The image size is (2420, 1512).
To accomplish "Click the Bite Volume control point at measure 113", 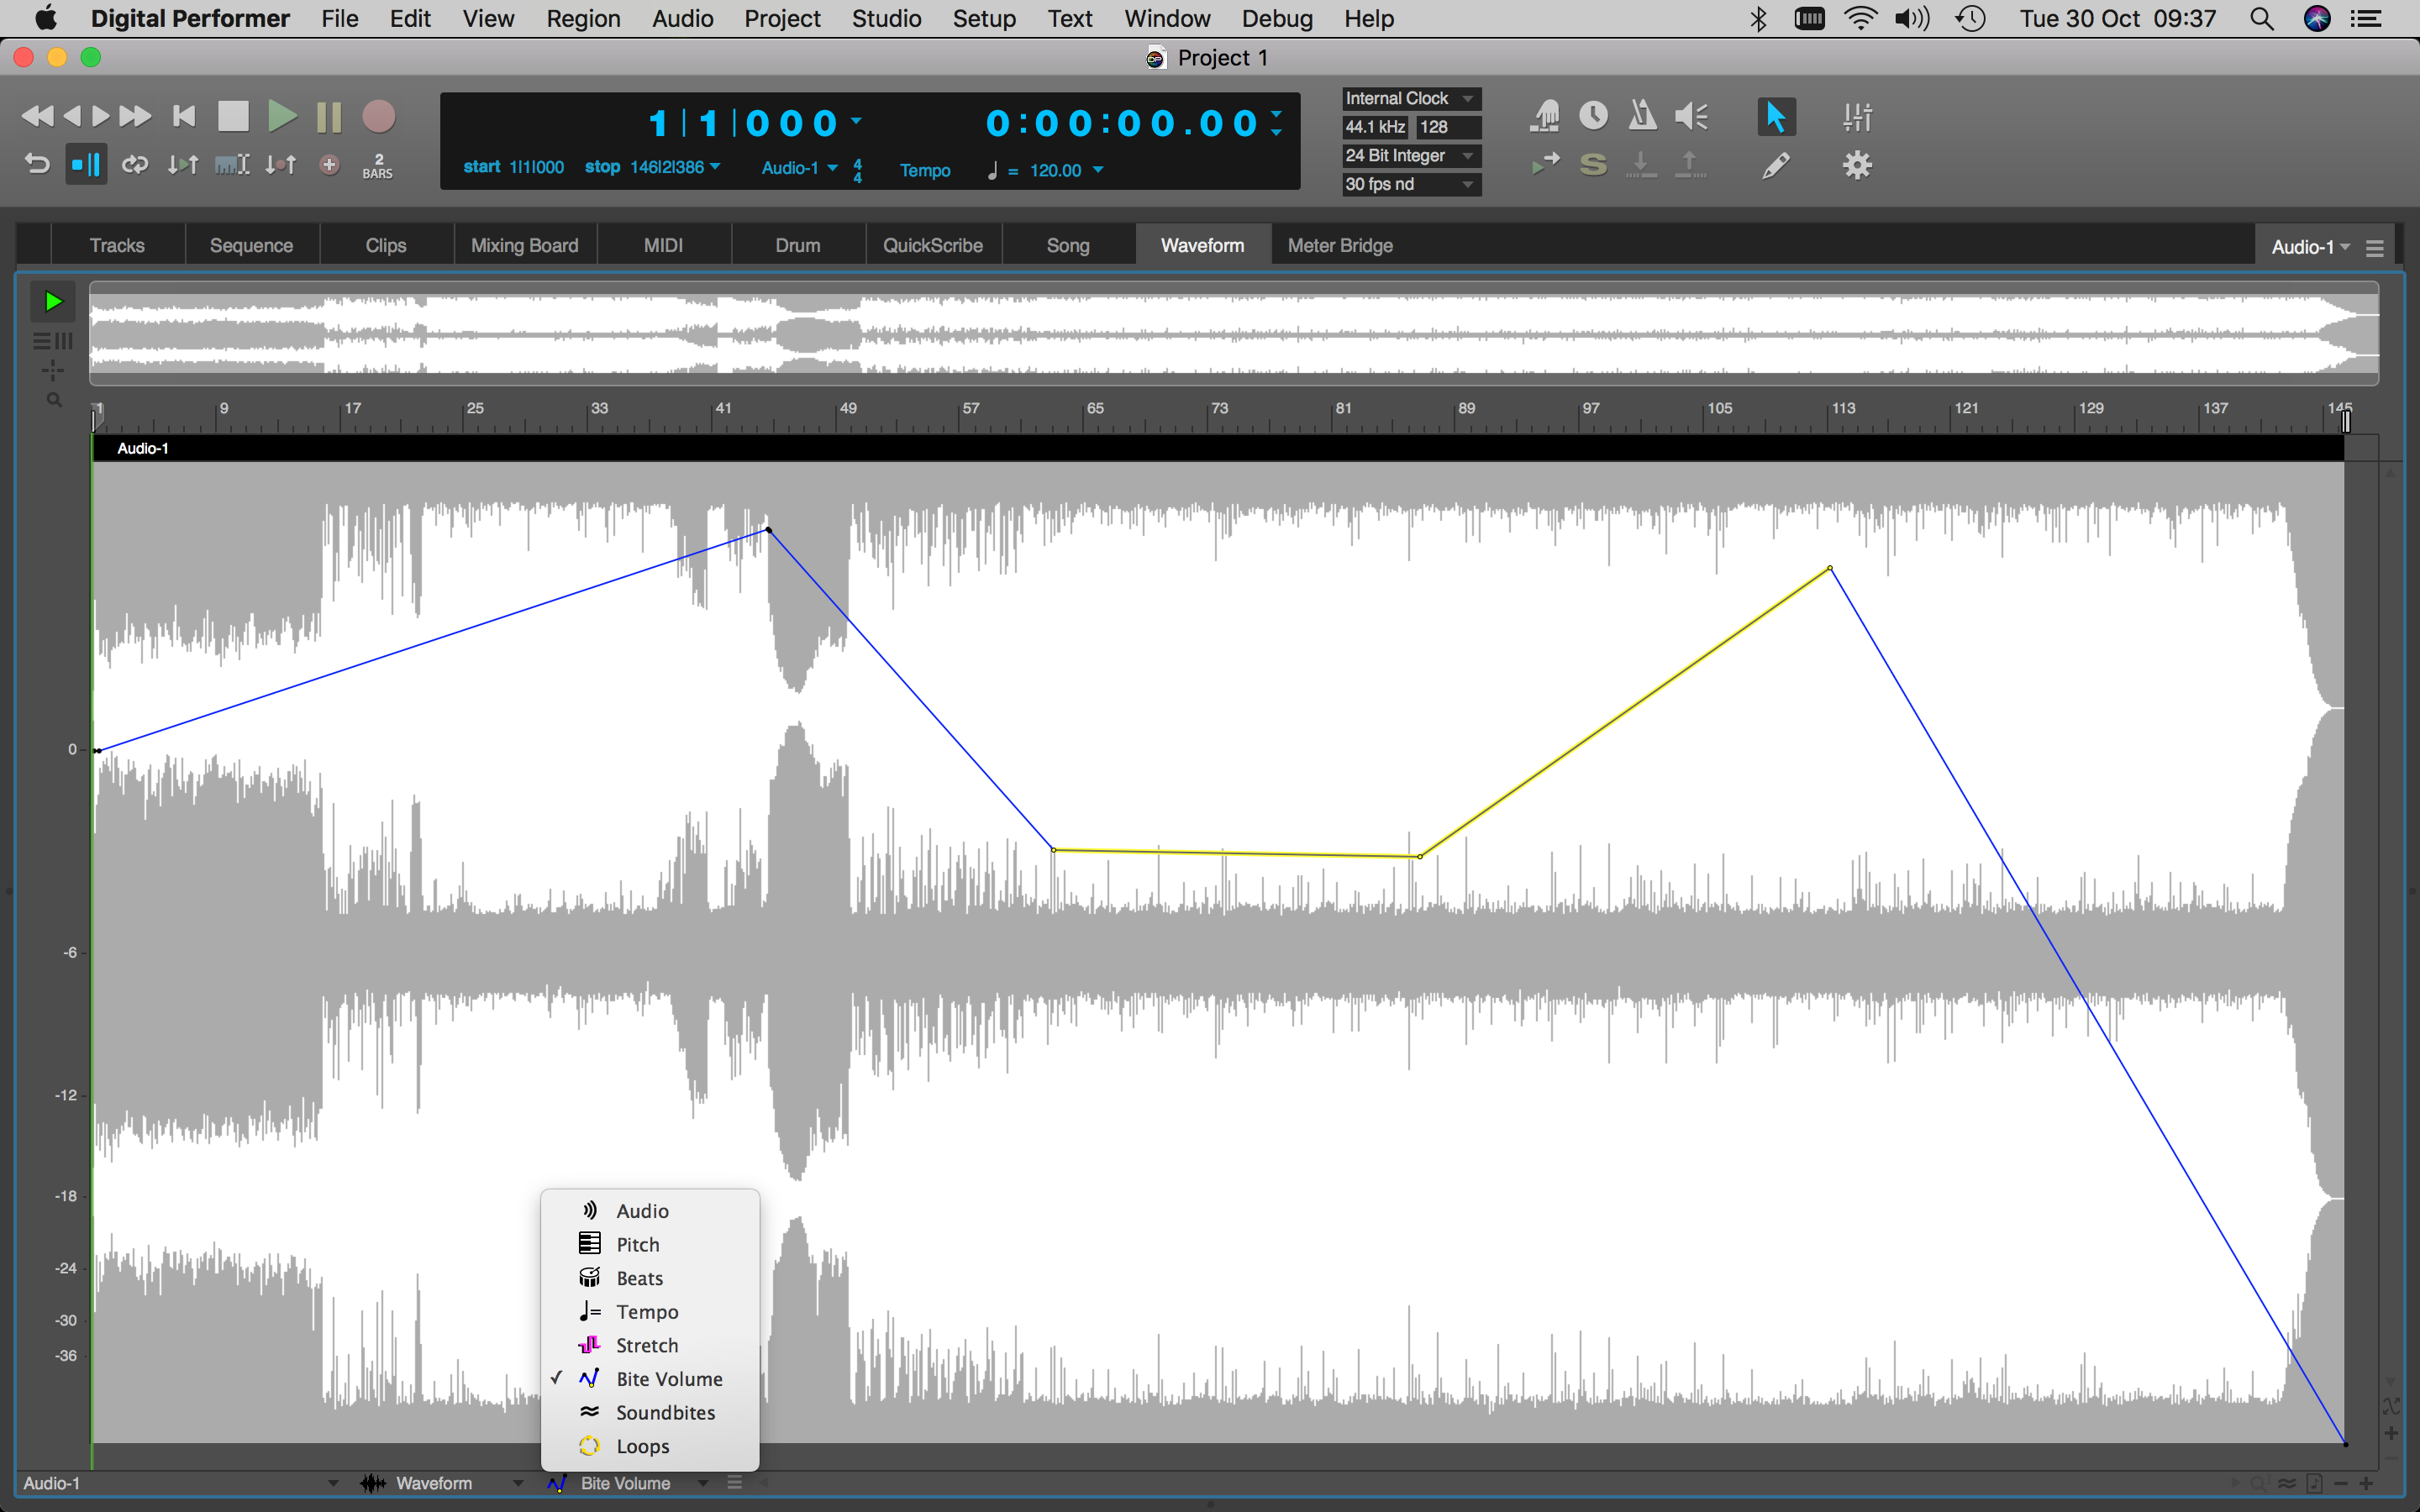I will tap(1830, 568).
